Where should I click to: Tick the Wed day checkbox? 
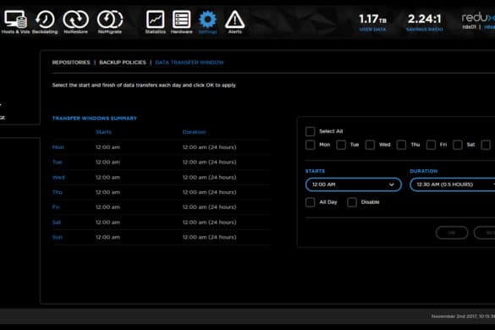[370, 145]
